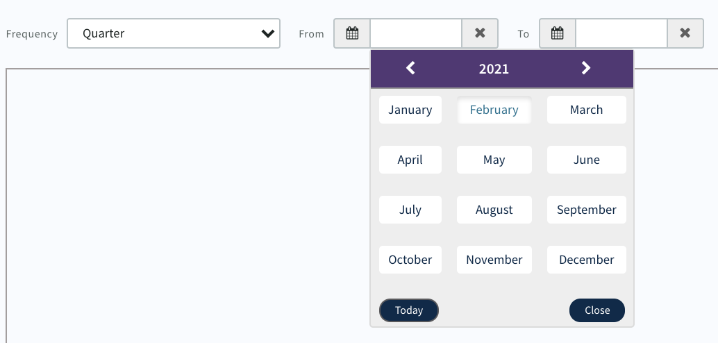Choose November in the month grid

click(x=494, y=260)
